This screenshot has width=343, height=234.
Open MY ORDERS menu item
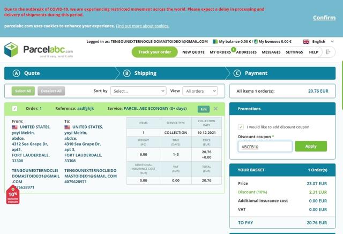coord(220,52)
